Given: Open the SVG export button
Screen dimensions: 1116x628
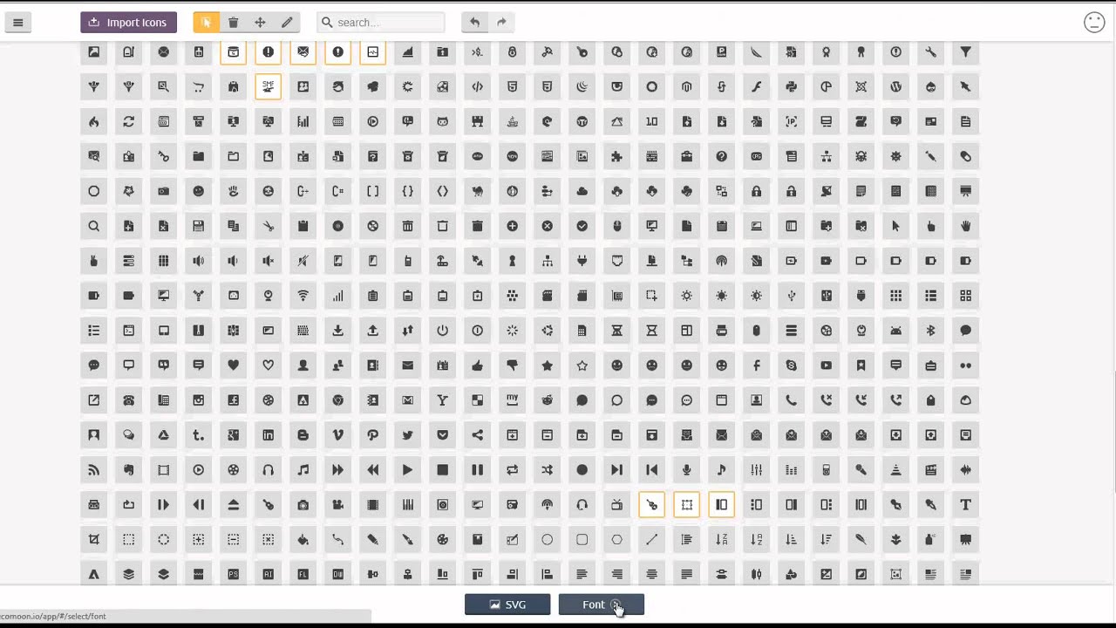Looking at the screenshot, I should [507, 604].
